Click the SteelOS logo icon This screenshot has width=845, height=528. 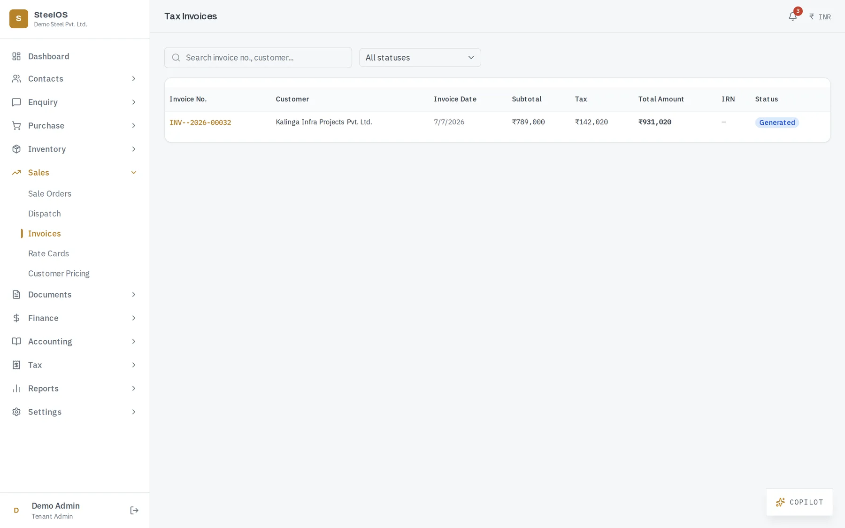pos(19,19)
